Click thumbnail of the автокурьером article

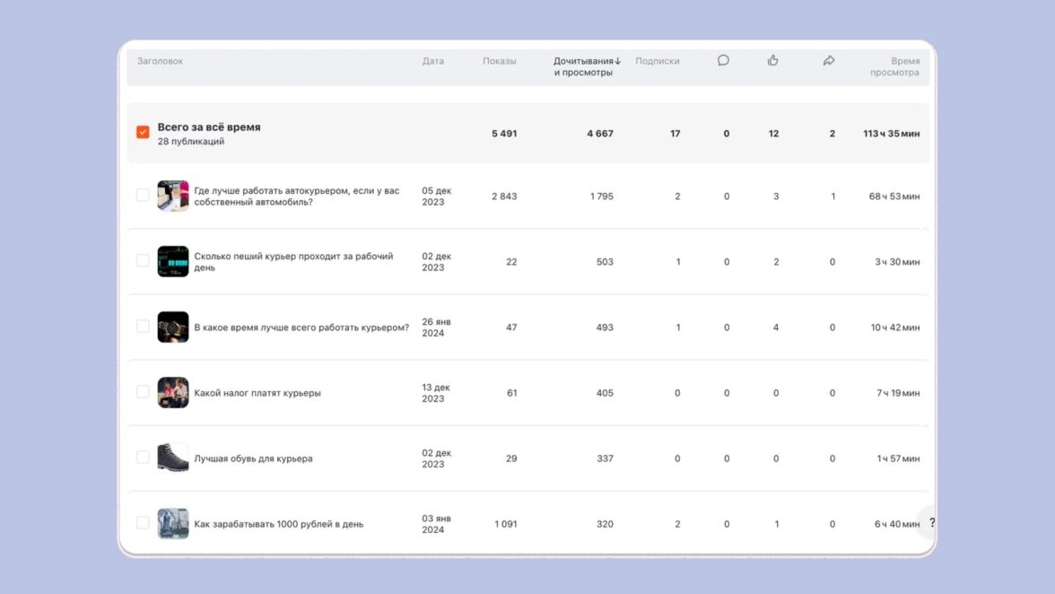(173, 196)
